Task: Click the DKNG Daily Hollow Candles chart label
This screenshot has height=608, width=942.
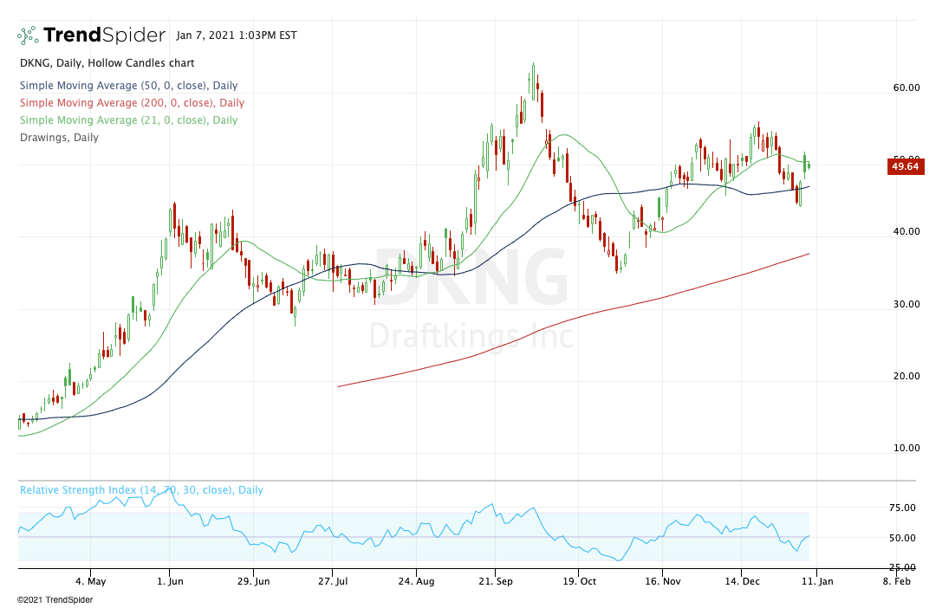Action: point(107,63)
